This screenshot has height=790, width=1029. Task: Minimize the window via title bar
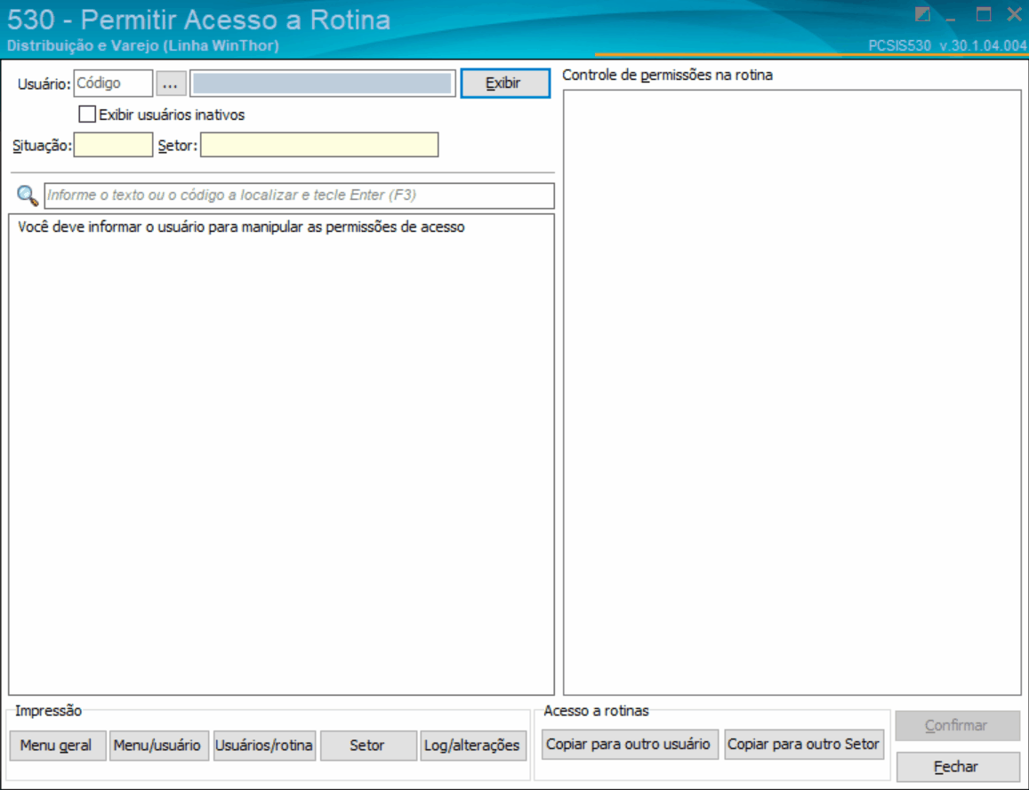pyautogui.click(x=951, y=17)
